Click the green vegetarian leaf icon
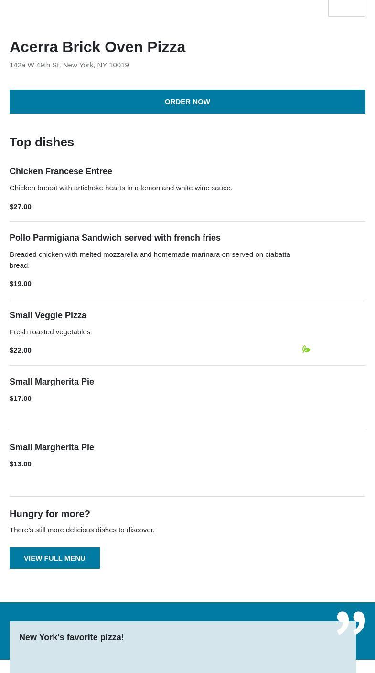Image resolution: width=375 pixels, height=673 pixels. [306, 349]
